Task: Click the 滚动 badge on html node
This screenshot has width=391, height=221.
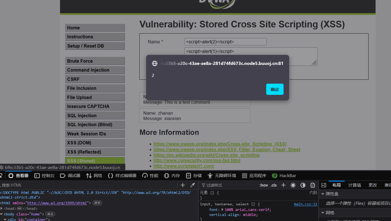Action: pos(97,203)
